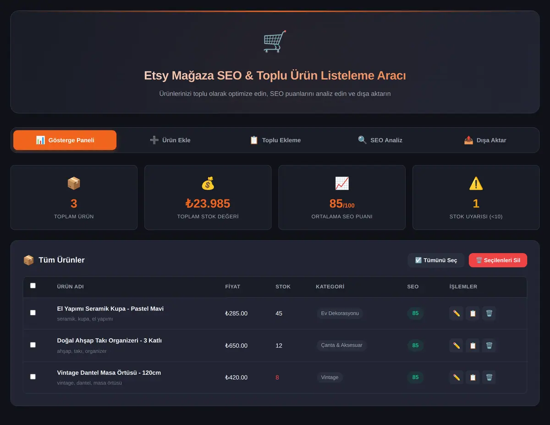The height and width of the screenshot is (425, 550).
Task: Edit the Doğal Ahşap Takı Organizeri row
Action: 456,345
